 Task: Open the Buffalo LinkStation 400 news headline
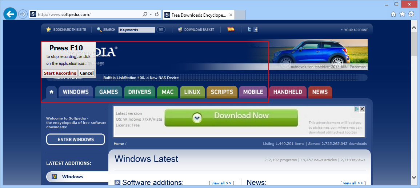click(141, 78)
